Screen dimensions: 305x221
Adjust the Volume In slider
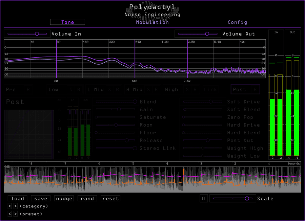click(x=27, y=34)
